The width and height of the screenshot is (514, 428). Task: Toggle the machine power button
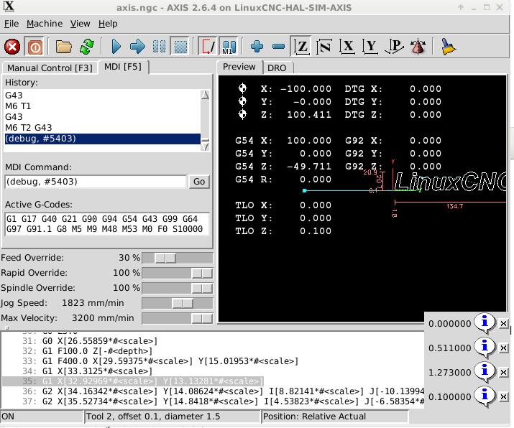[35, 47]
